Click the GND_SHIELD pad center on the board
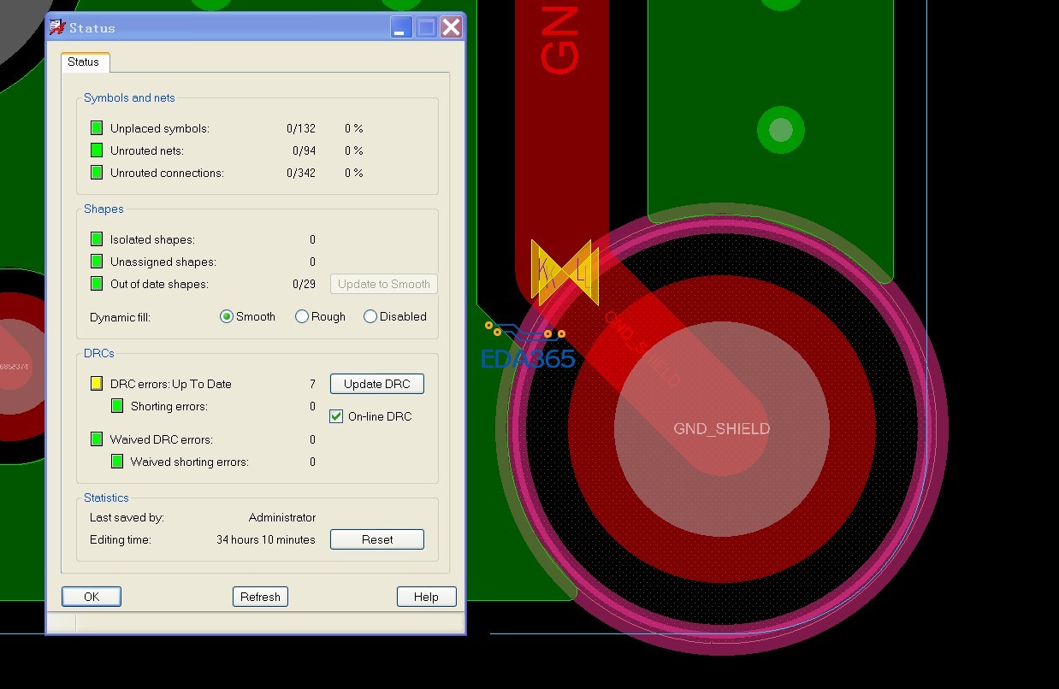 click(x=721, y=429)
